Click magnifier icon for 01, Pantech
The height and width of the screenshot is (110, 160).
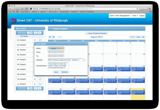tap(40, 40)
